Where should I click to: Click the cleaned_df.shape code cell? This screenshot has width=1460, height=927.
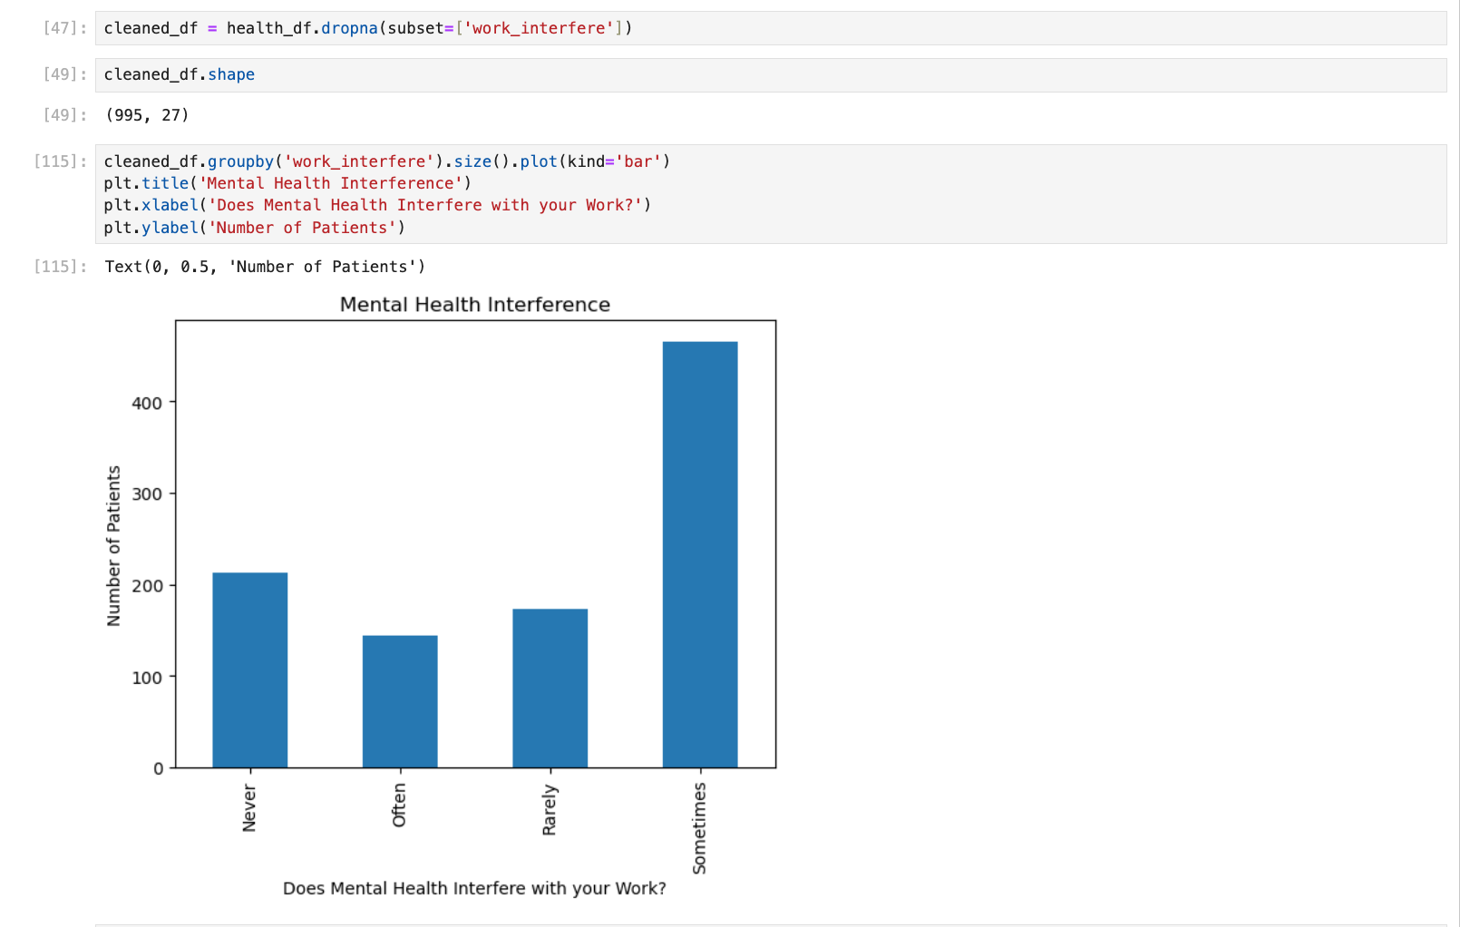tap(179, 74)
